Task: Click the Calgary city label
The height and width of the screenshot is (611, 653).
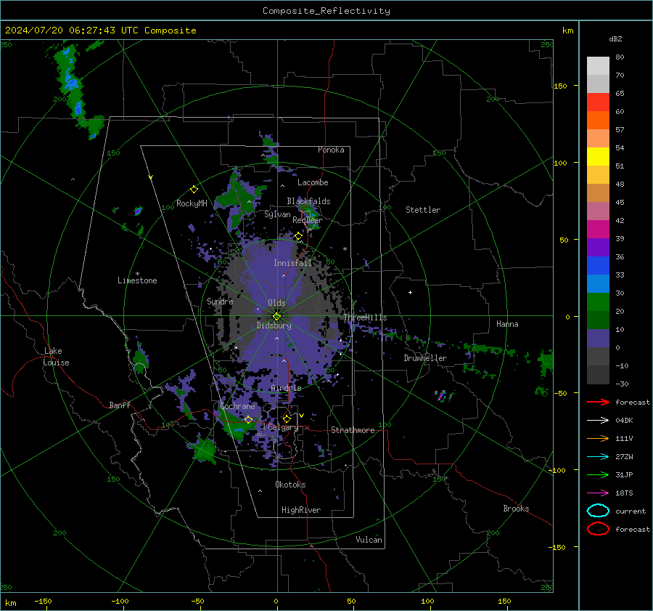Action: click(283, 427)
